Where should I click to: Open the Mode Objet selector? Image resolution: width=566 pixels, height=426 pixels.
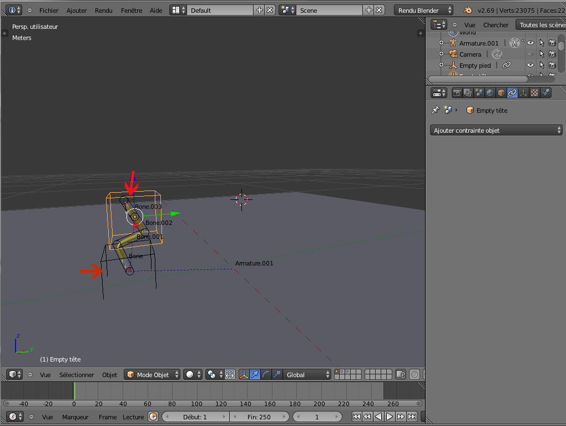153,375
